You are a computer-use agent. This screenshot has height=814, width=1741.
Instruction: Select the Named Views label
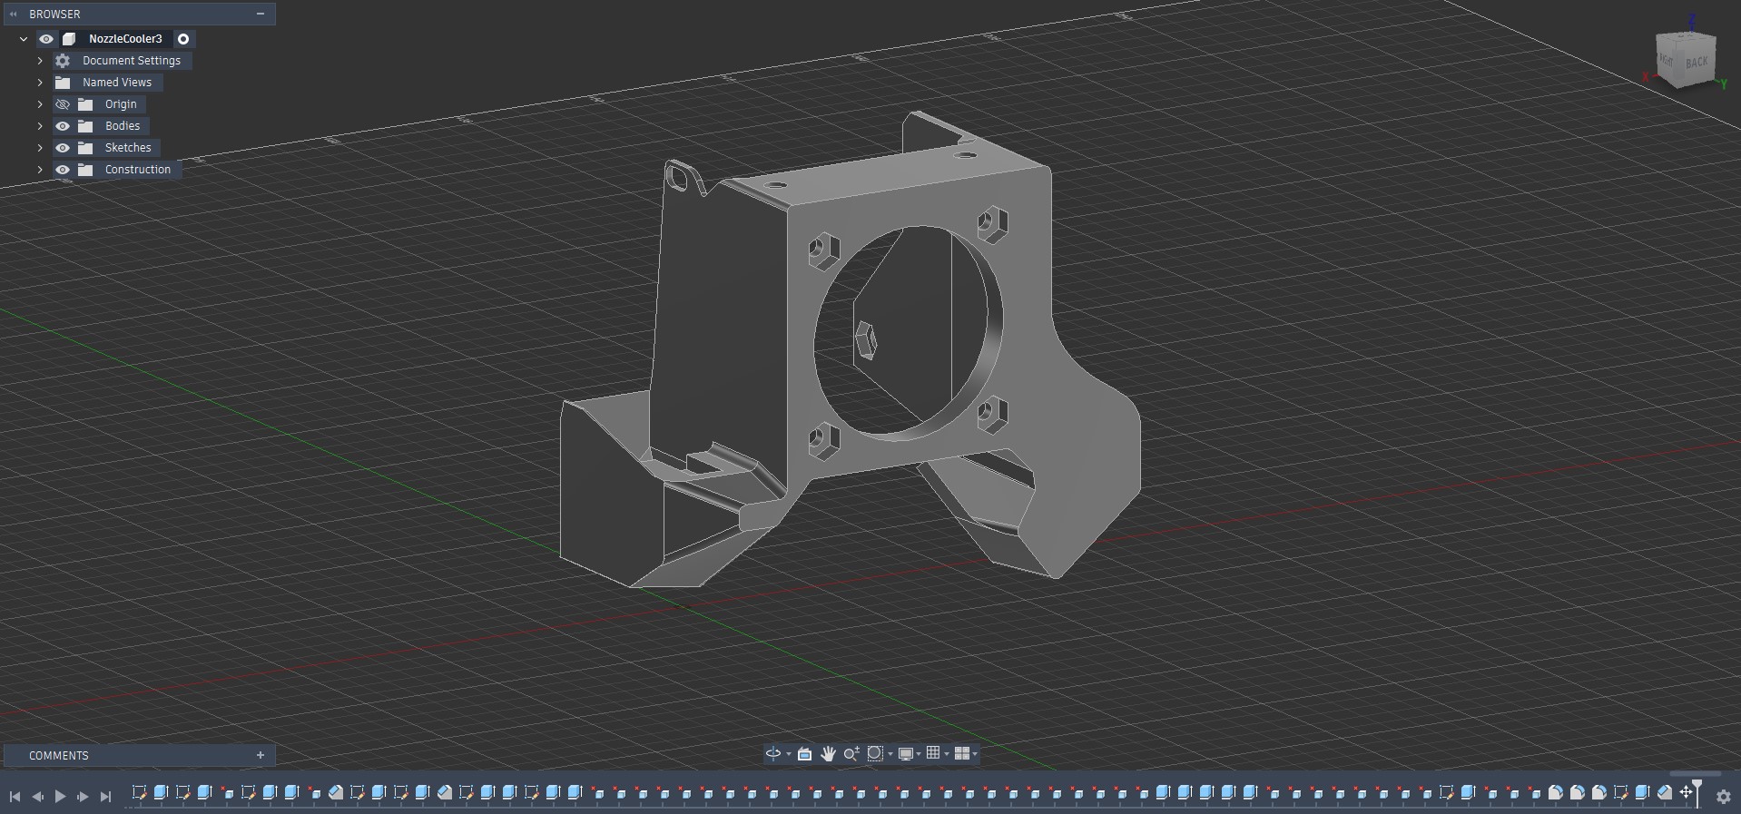tap(117, 83)
